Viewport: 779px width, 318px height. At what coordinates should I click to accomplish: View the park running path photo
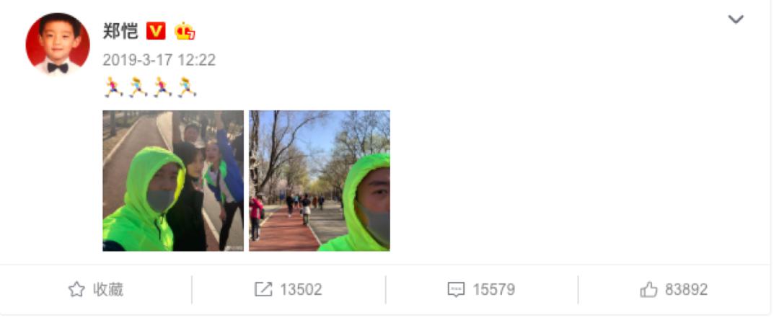320,180
